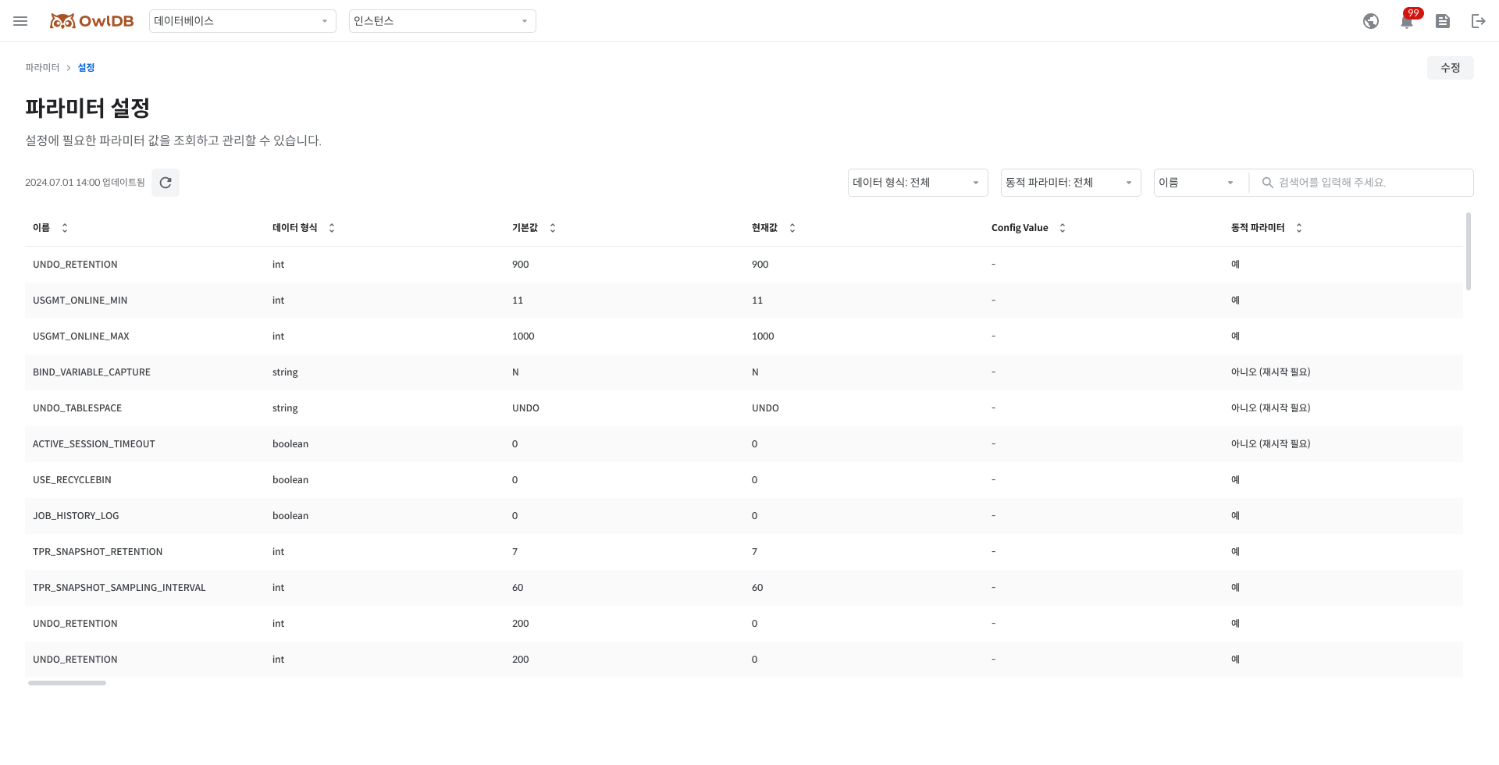Open the hamburger menu icon
This screenshot has width=1499, height=765.
(20, 21)
